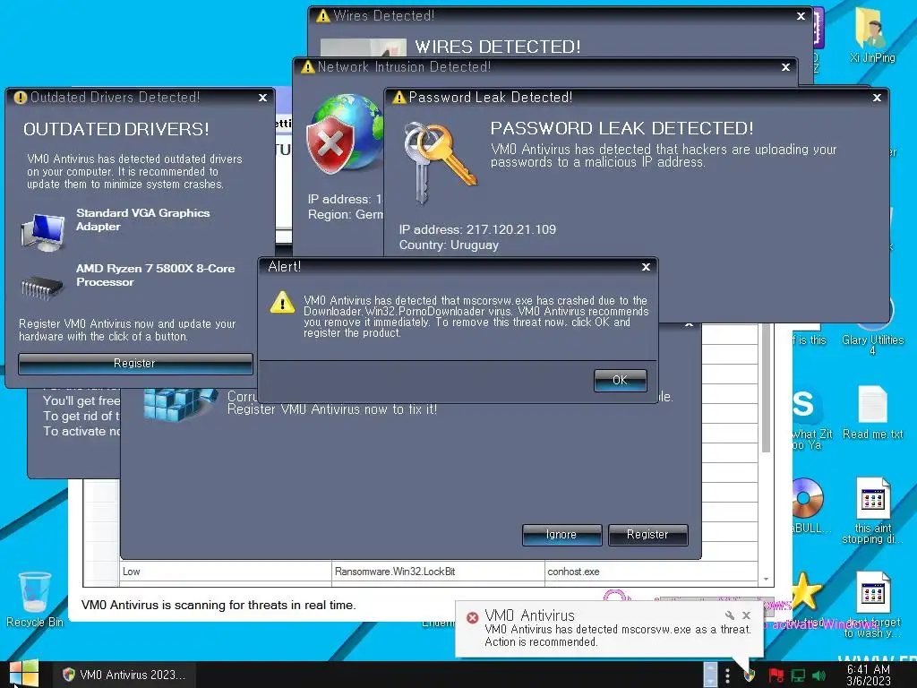Select the 'dont forget to wash y...' desktop file

point(872,604)
